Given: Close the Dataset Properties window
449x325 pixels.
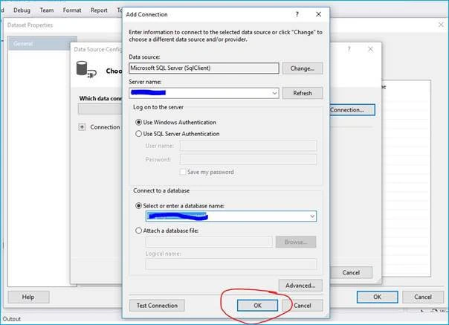Looking at the screenshot, I should 441,25.
